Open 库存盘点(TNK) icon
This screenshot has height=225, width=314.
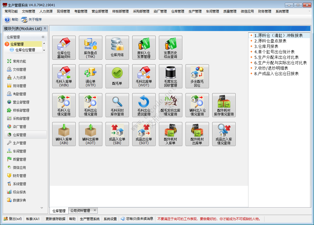91,48
